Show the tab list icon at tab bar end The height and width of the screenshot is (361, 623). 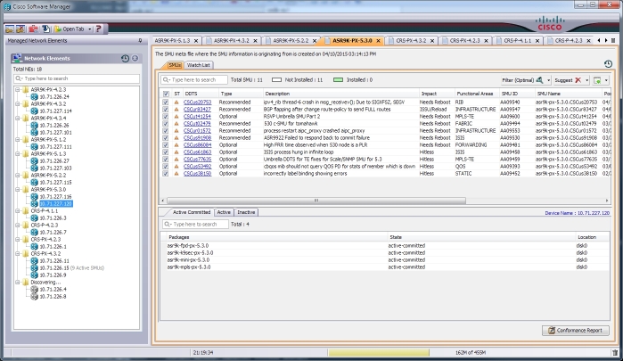point(613,40)
